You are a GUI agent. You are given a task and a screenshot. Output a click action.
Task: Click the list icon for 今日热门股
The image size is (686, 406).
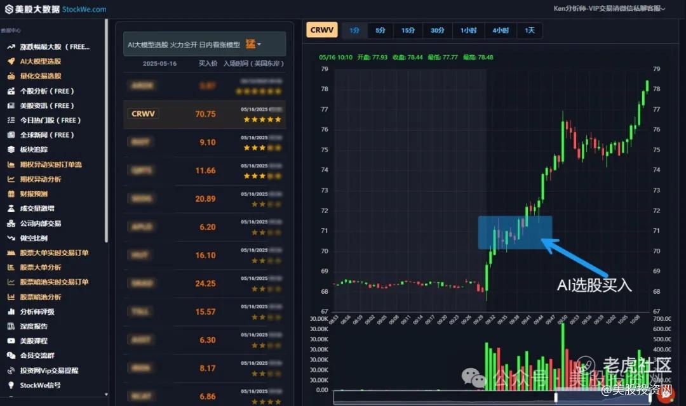coord(11,120)
